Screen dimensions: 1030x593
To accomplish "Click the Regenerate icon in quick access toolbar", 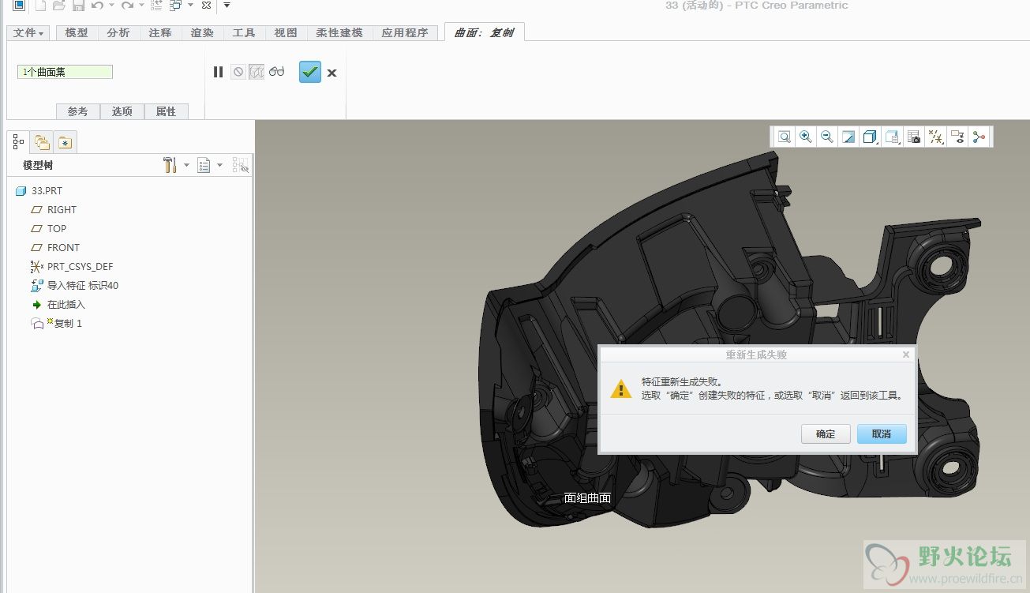I will (x=156, y=6).
